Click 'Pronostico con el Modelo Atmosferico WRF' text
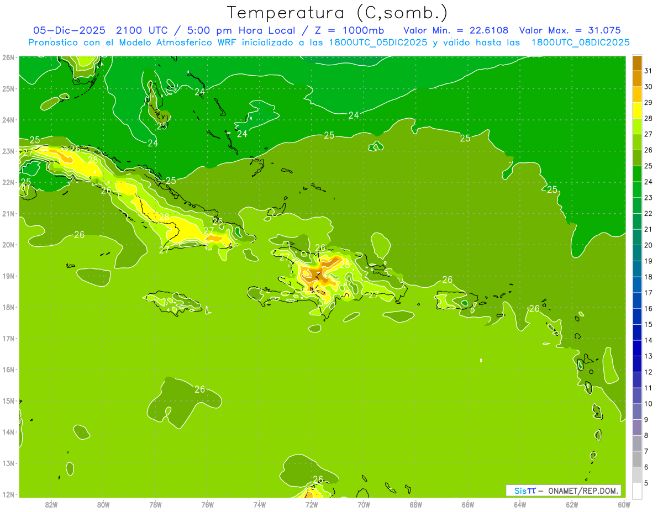Viewport: 663px width, 512px height. click(133, 43)
